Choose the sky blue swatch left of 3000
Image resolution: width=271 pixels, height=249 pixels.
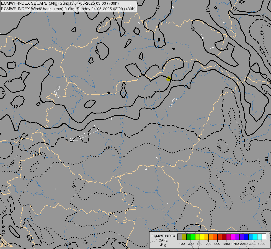pyautogui.click(x=251, y=237)
